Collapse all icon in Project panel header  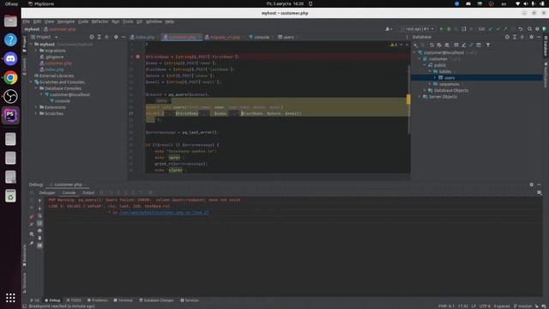click(106, 37)
